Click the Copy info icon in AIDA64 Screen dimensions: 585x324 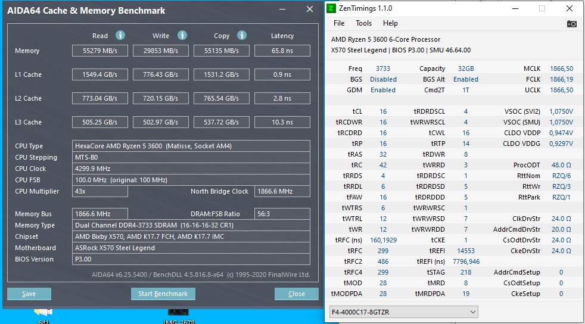click(242, 35)
